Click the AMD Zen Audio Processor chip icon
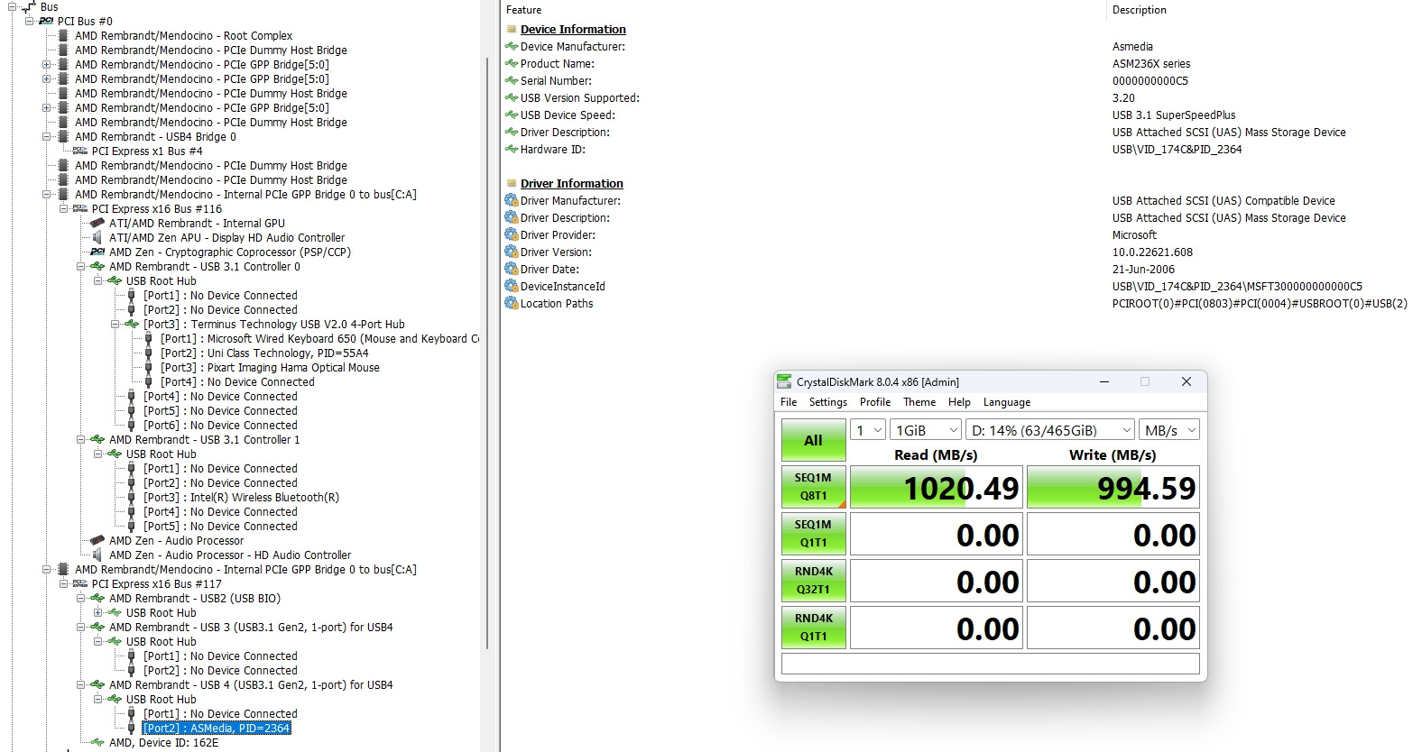The height and width of the screenshot is (752, 1422). coord(97,541)
